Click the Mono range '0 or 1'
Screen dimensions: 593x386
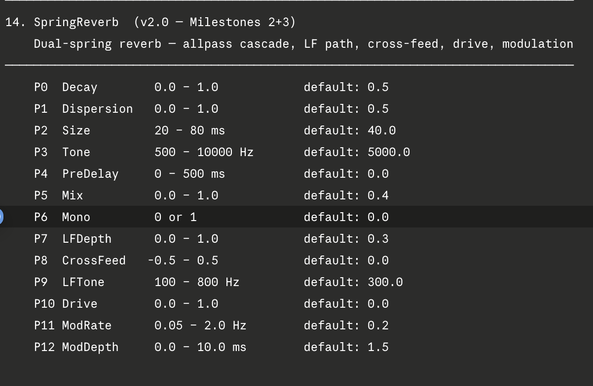[x=176, y=217]
